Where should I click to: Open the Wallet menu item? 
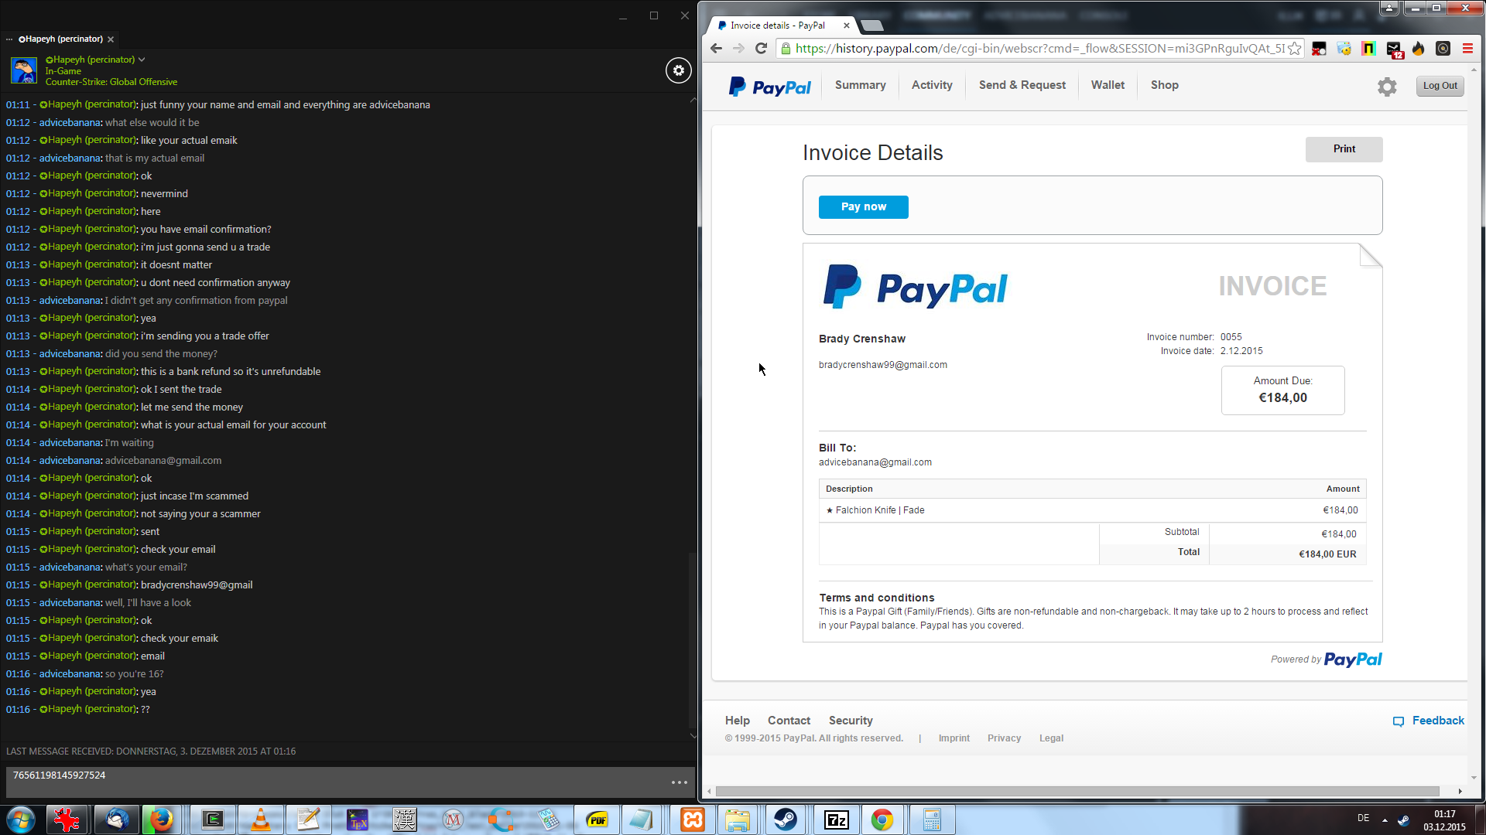point(1107,85)
